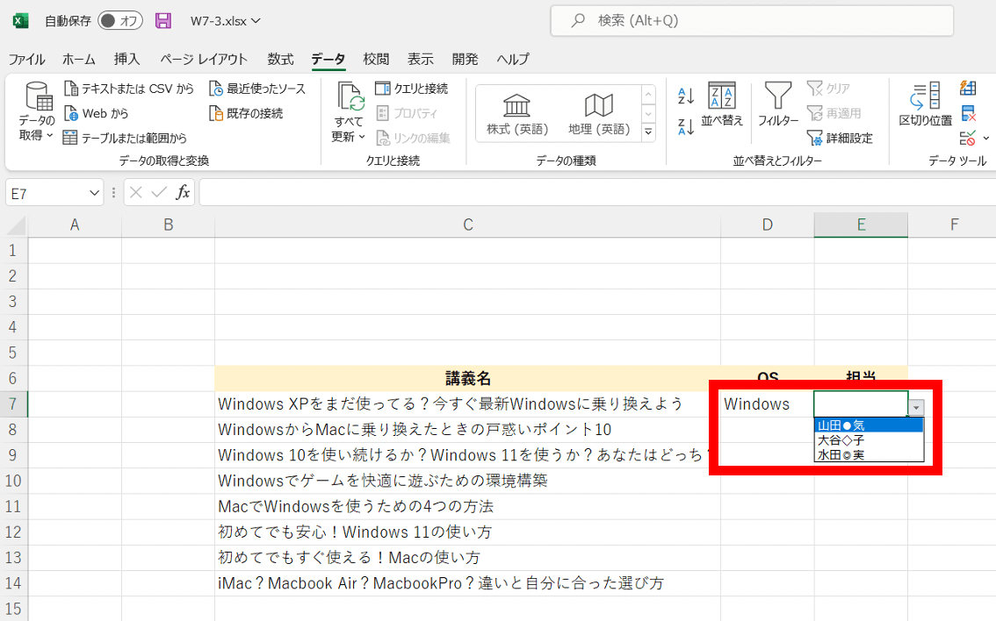Click the Flash Fill icon
This screenshot has height=621, width=996.
point(968,88)
